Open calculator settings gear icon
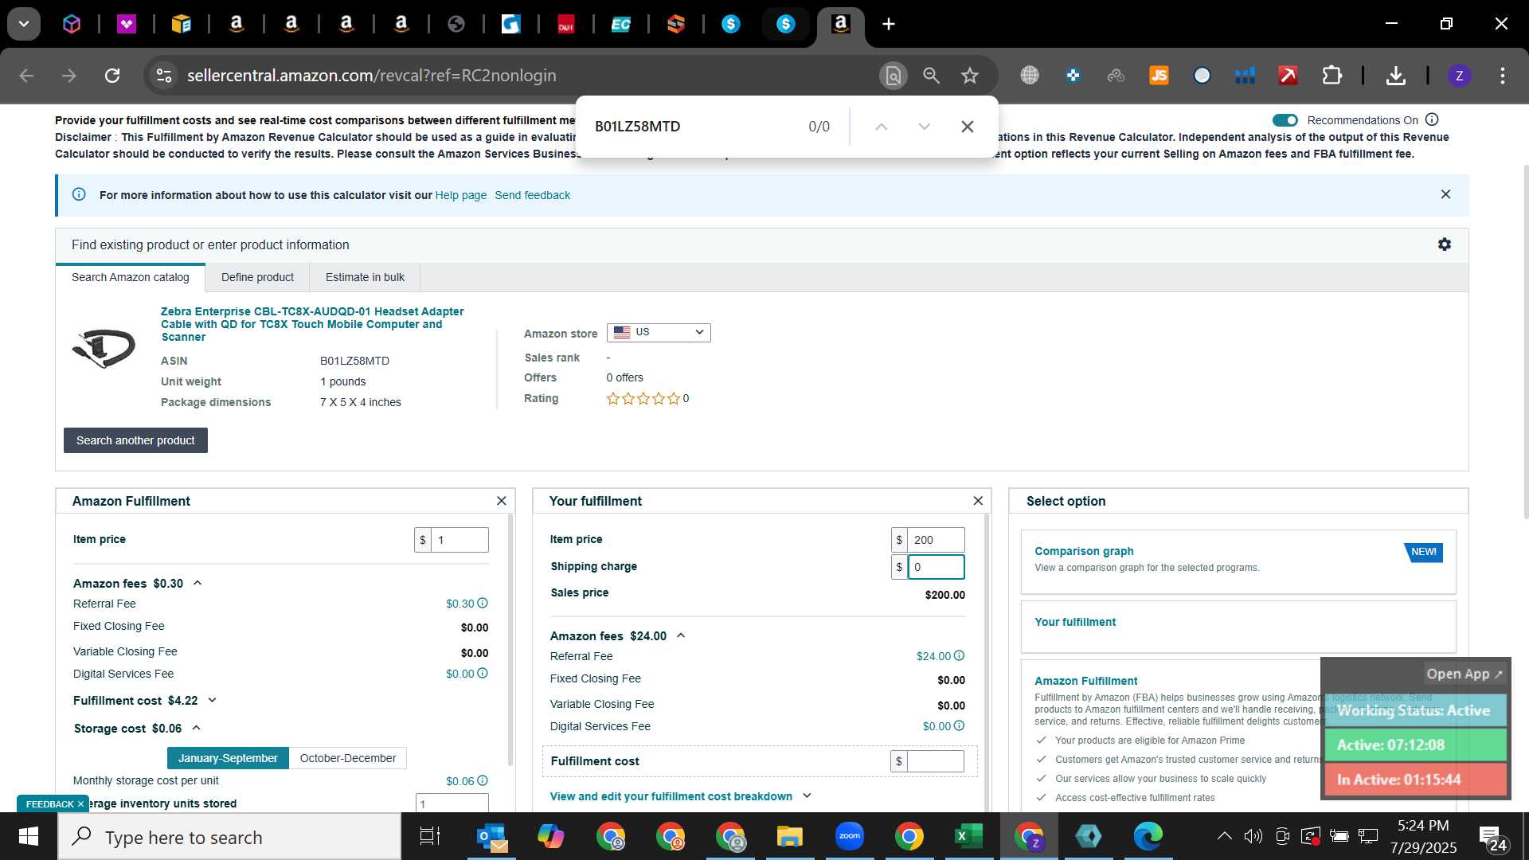The image size is (1529, 860). pyautogui.click(x=1444, y=244)
